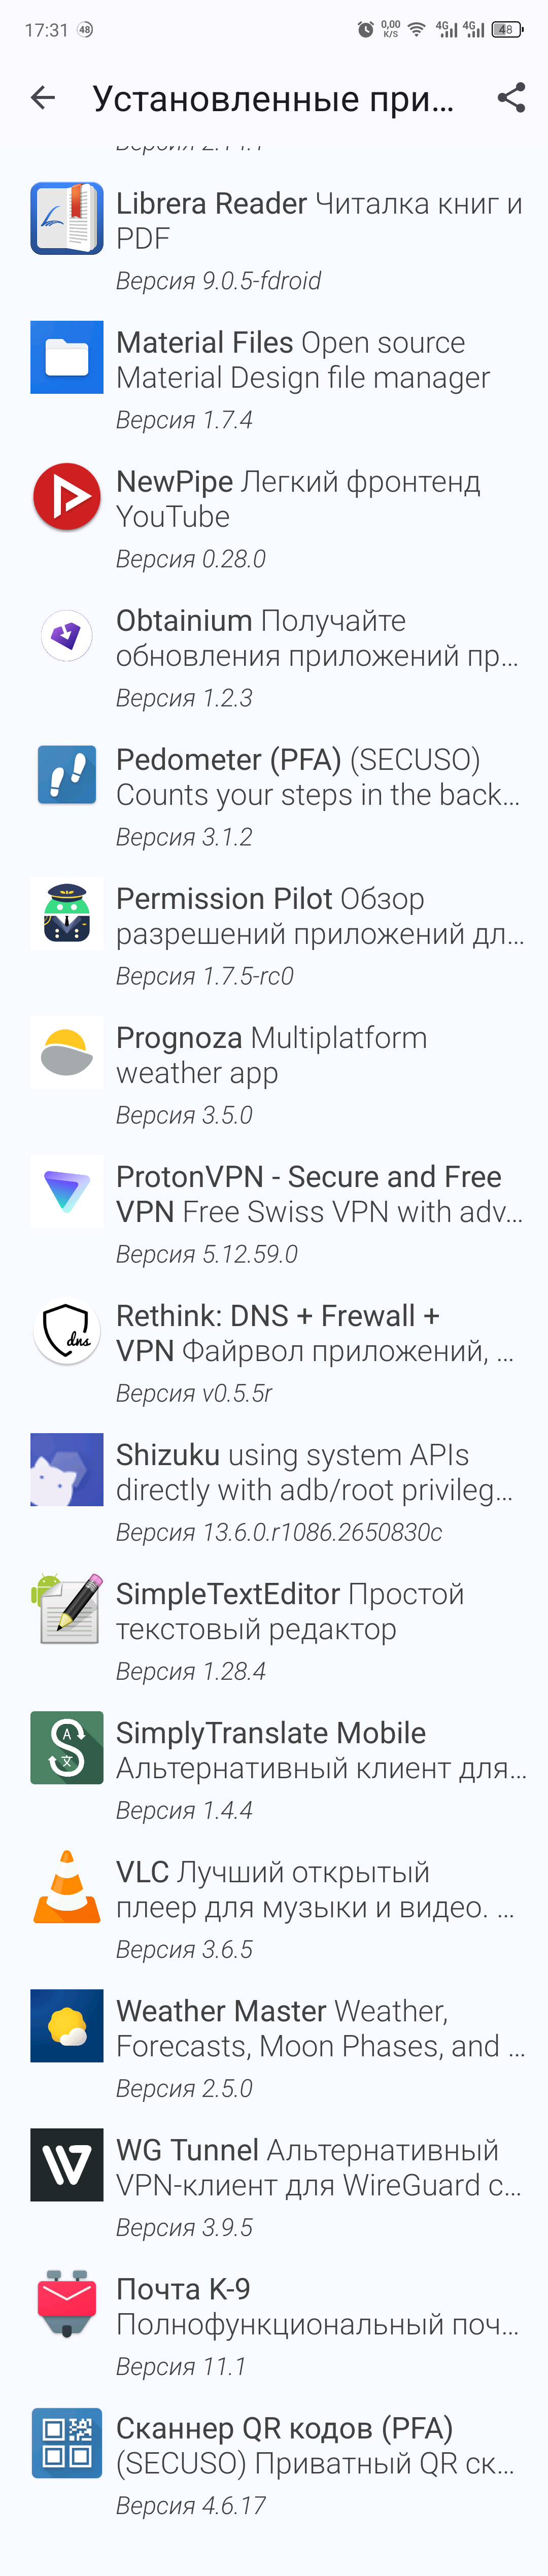
Task: Tap the Librera Reader book icon
Action: pyautogui.click(x=67, y=218)
